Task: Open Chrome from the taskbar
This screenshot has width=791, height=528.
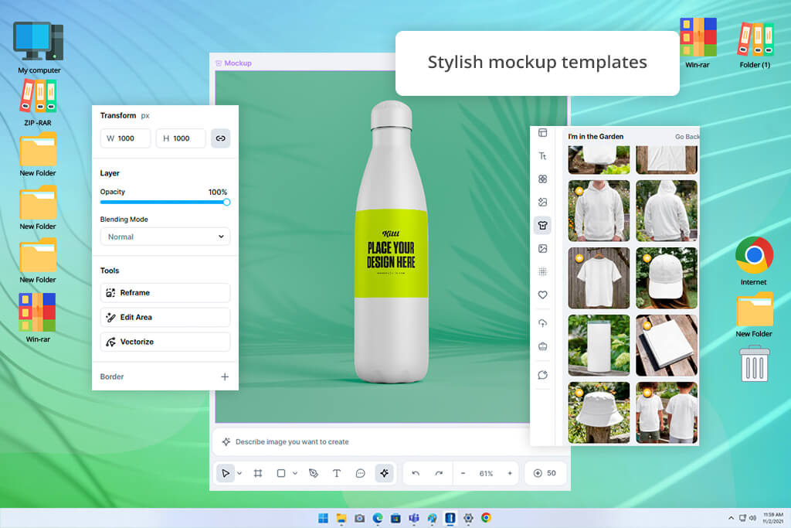Action: coord(487,518)
